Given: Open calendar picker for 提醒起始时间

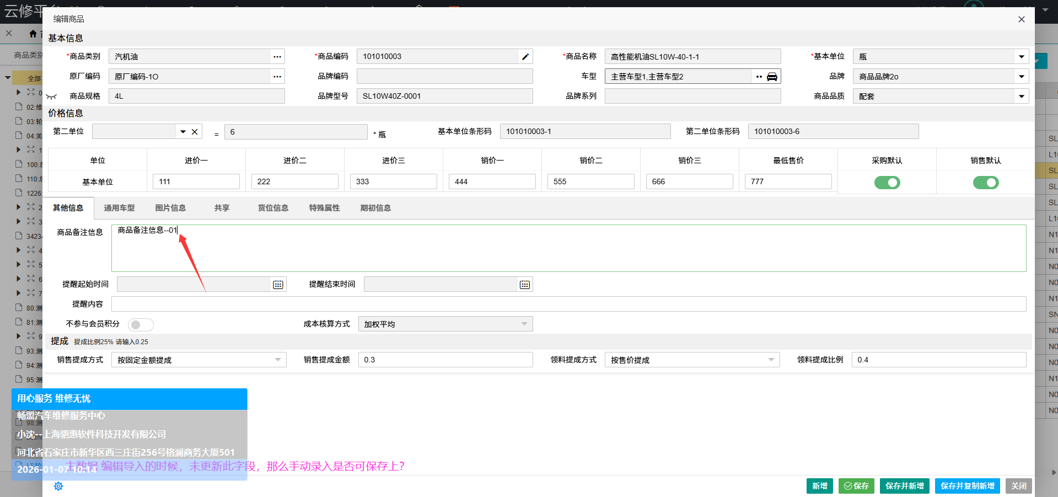Looking at the screenshot, I should tap(278, 285).
